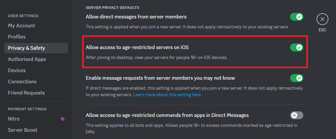The width and height of the screenshot is (336, 139).
Task: Click 'Learn more about this setting here' link
Action: pos(167,95)
